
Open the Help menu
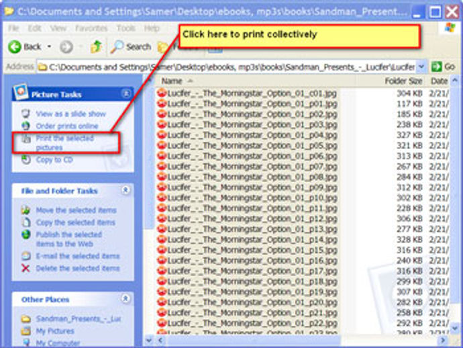152,28
